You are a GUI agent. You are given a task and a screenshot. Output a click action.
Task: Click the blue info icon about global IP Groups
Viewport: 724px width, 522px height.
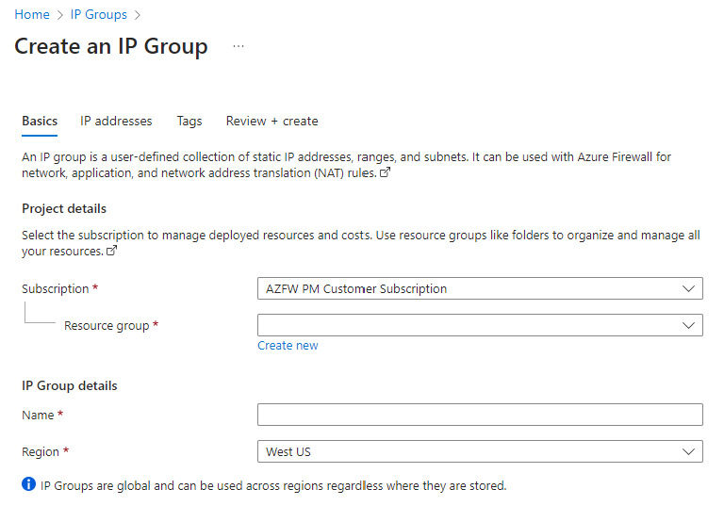[29, 485]
